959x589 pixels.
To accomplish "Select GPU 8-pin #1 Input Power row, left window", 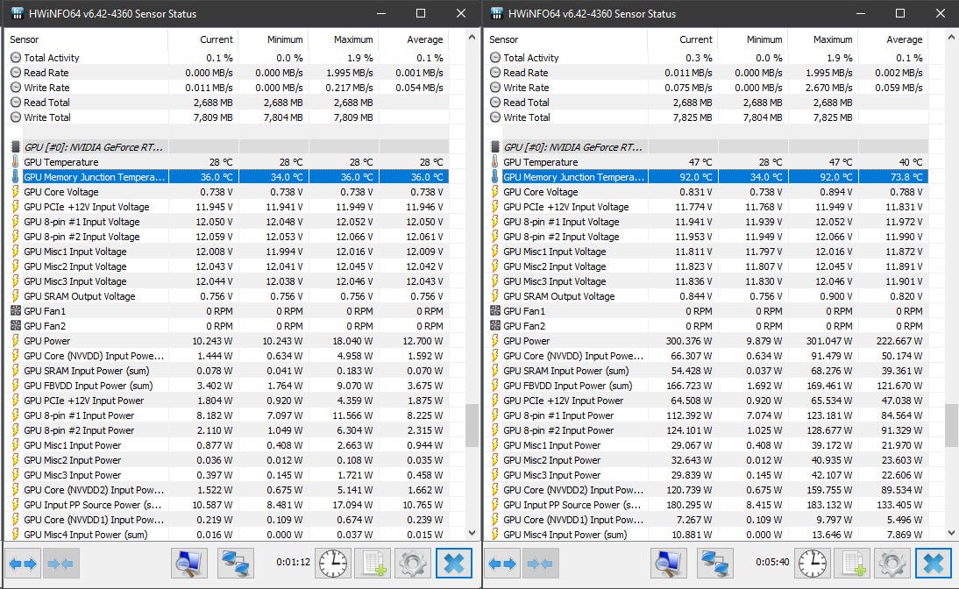I will tap(230, 415).
